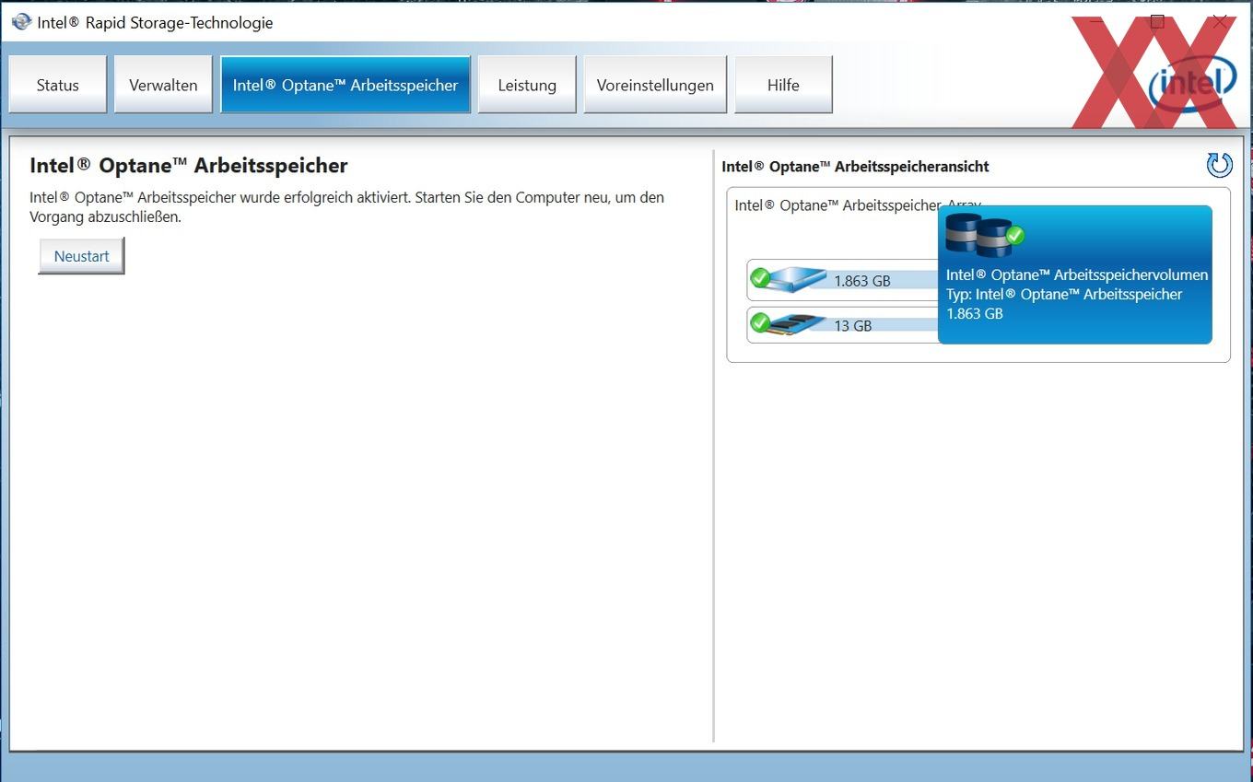1253x782 pixels.
Task: Maximize the Rapid Storage window
Action: [1157, 22]
